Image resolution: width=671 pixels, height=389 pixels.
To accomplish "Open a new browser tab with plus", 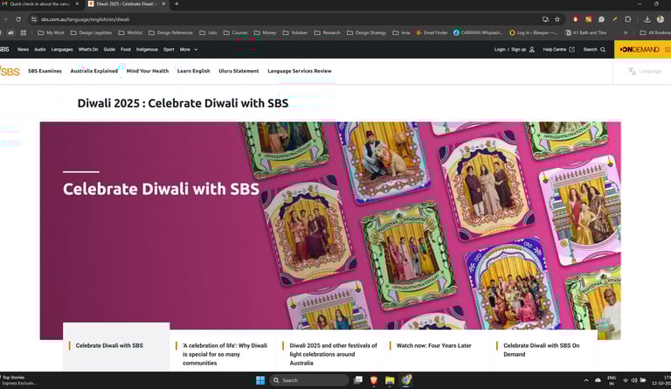I will click(176, 3).
